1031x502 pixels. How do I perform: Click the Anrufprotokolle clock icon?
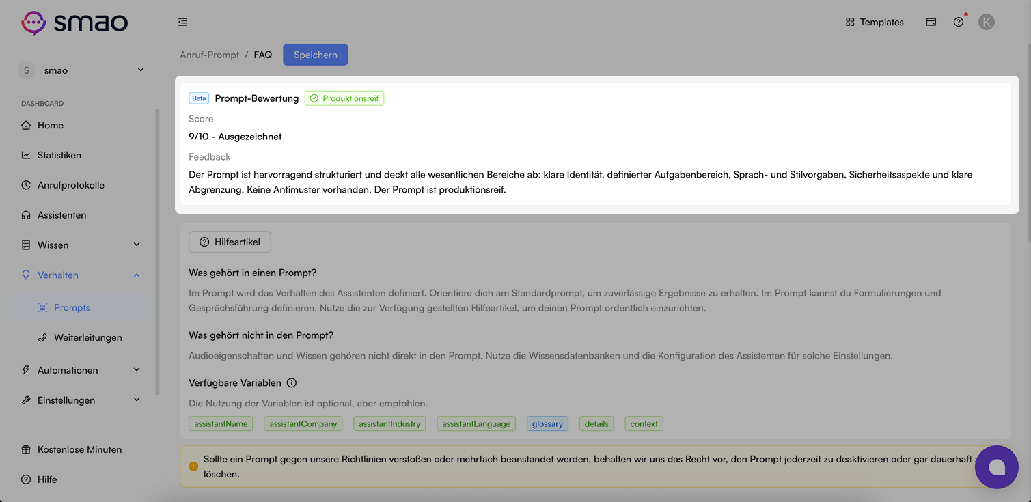[x=26, y=185]
